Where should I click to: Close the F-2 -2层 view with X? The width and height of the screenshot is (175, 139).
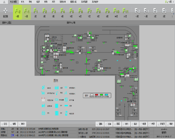point(173,2)
